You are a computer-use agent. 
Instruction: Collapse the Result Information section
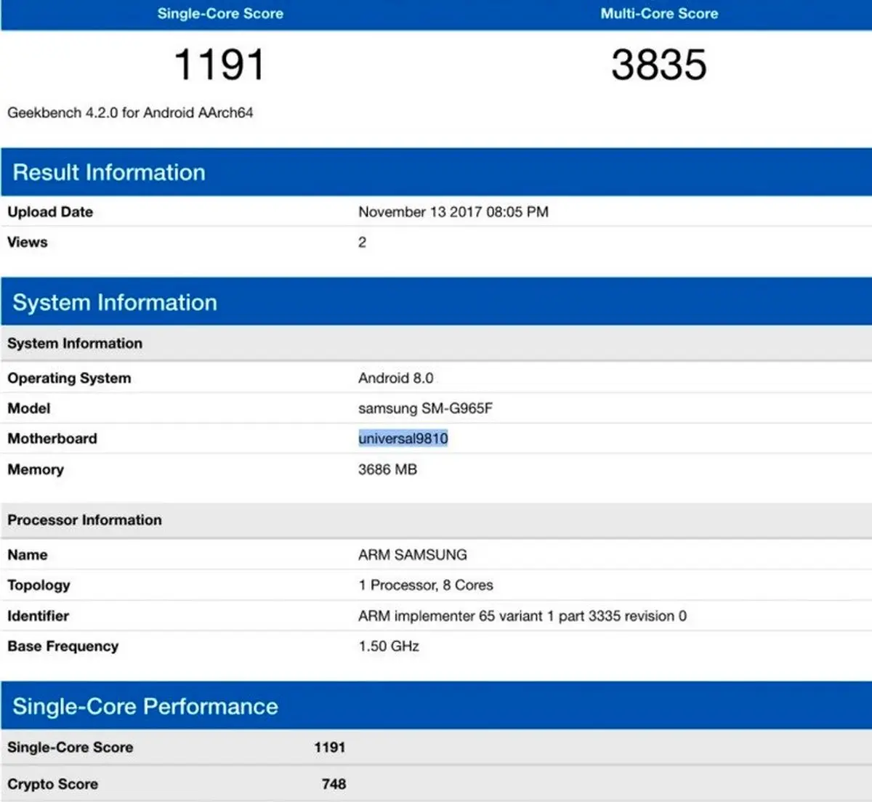coord(108,173)
